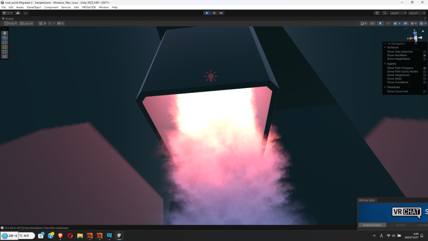Switch to the Authentication tab
Image resolution: width=428 pixels, height=241 pixels.
tap(372, 225)
